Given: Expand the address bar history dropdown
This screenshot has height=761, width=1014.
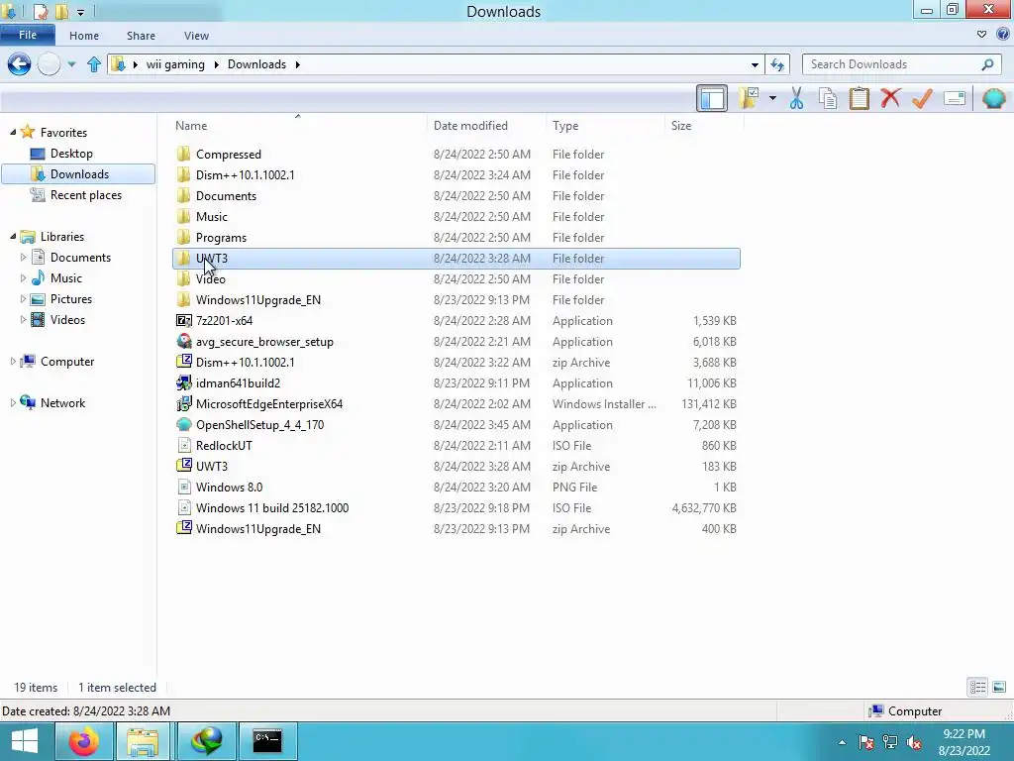Looking at the screenshot, I should point(755,64).
